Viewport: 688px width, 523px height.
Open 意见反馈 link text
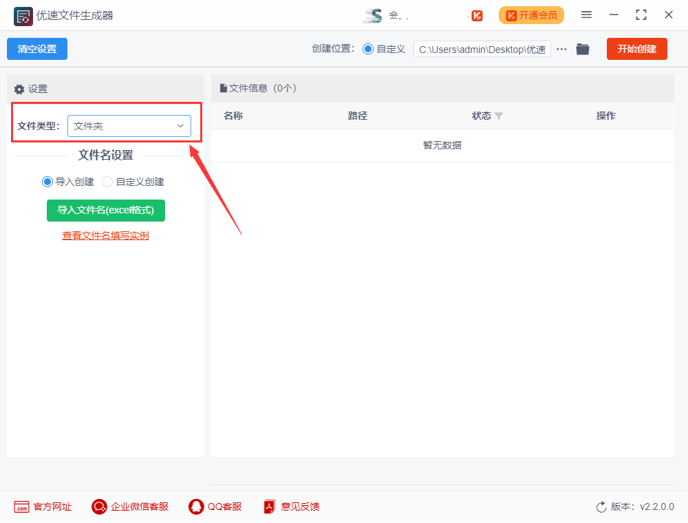pos(300,506)
